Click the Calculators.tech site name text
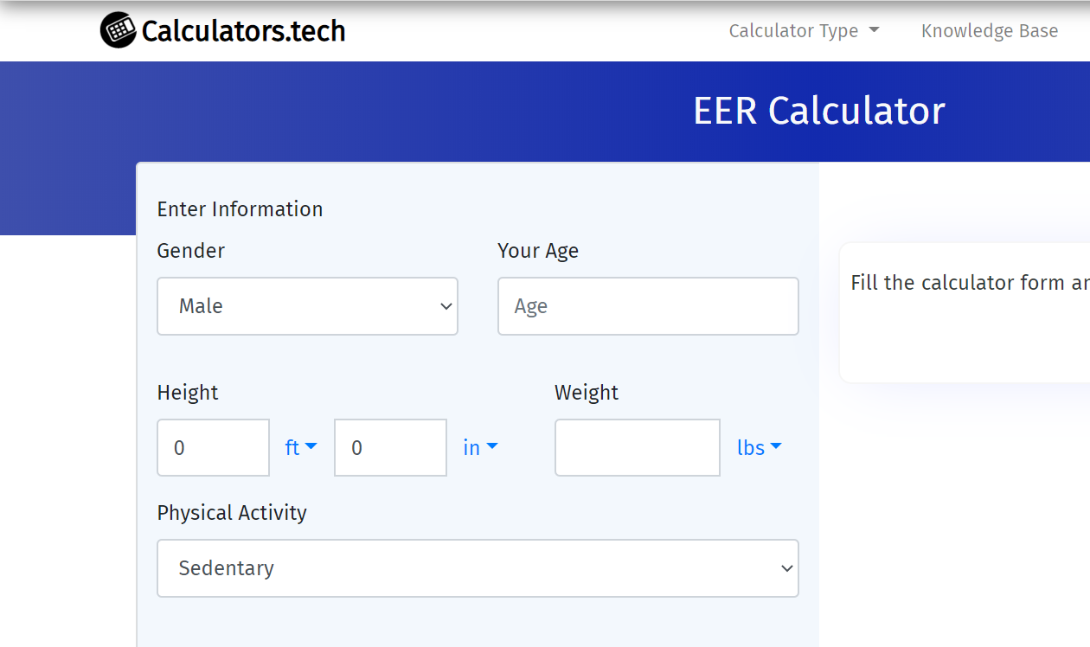This screenshot has height=647, width=1090. (x=243, y=31)
